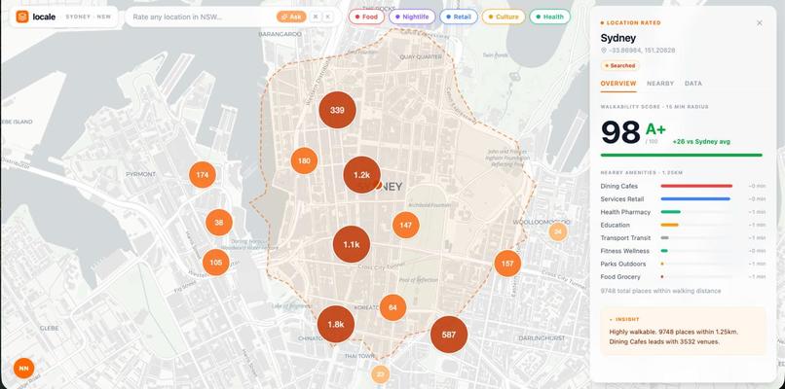Click the NN avatar button
The height and width of the screenshot is (389, 785).
[x=23, y=369]
